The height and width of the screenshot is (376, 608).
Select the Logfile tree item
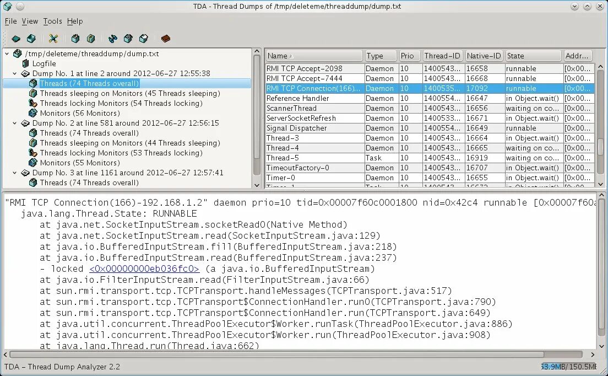point(44,63)
